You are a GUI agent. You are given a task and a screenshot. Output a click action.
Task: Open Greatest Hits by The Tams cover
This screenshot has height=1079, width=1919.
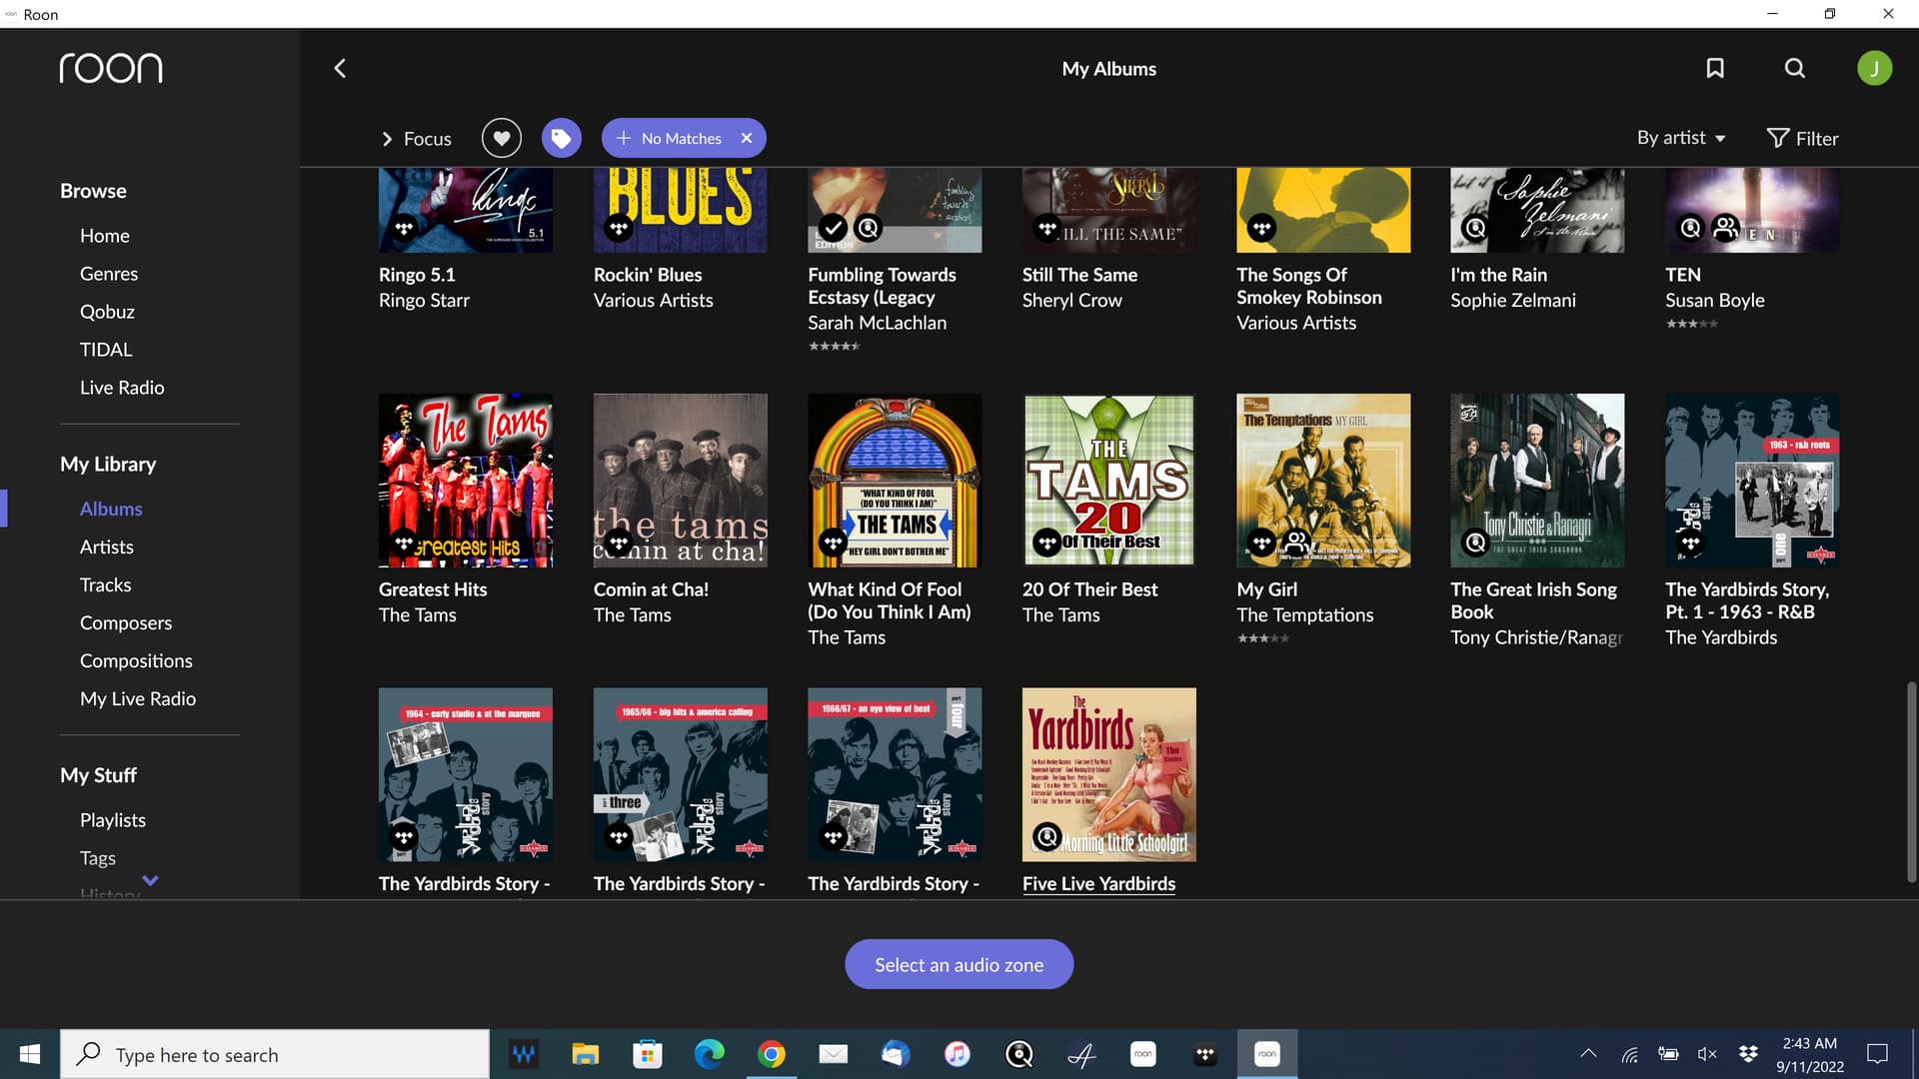pyautogui.click(x=466, y=481)
